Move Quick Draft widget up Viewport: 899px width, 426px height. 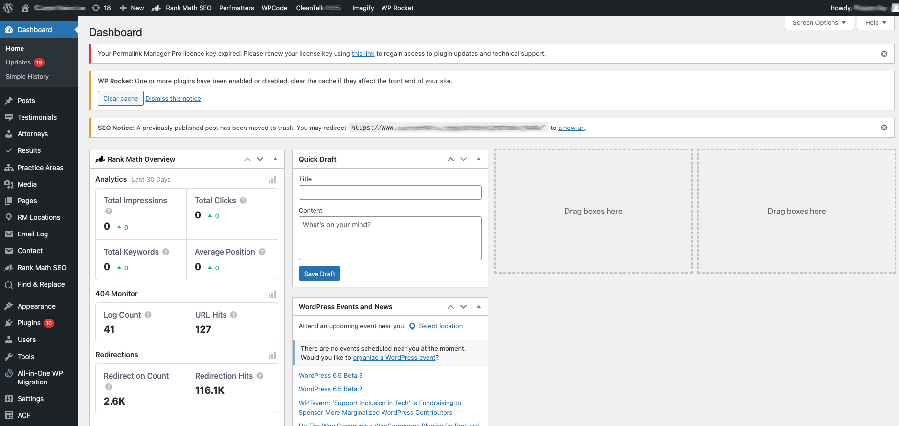click(451, 159)
